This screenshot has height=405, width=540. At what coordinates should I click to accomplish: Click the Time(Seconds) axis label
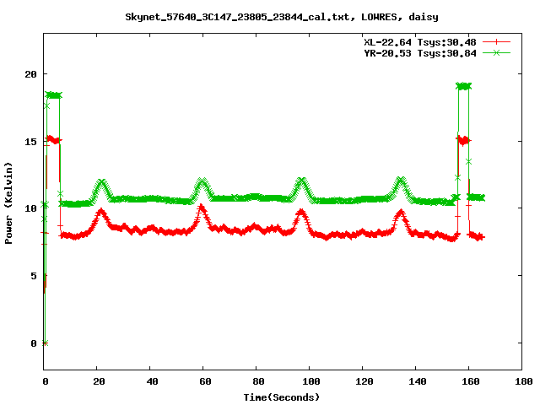point(282,397)
